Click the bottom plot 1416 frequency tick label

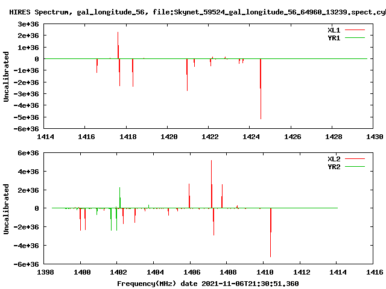tap(375, 272)
